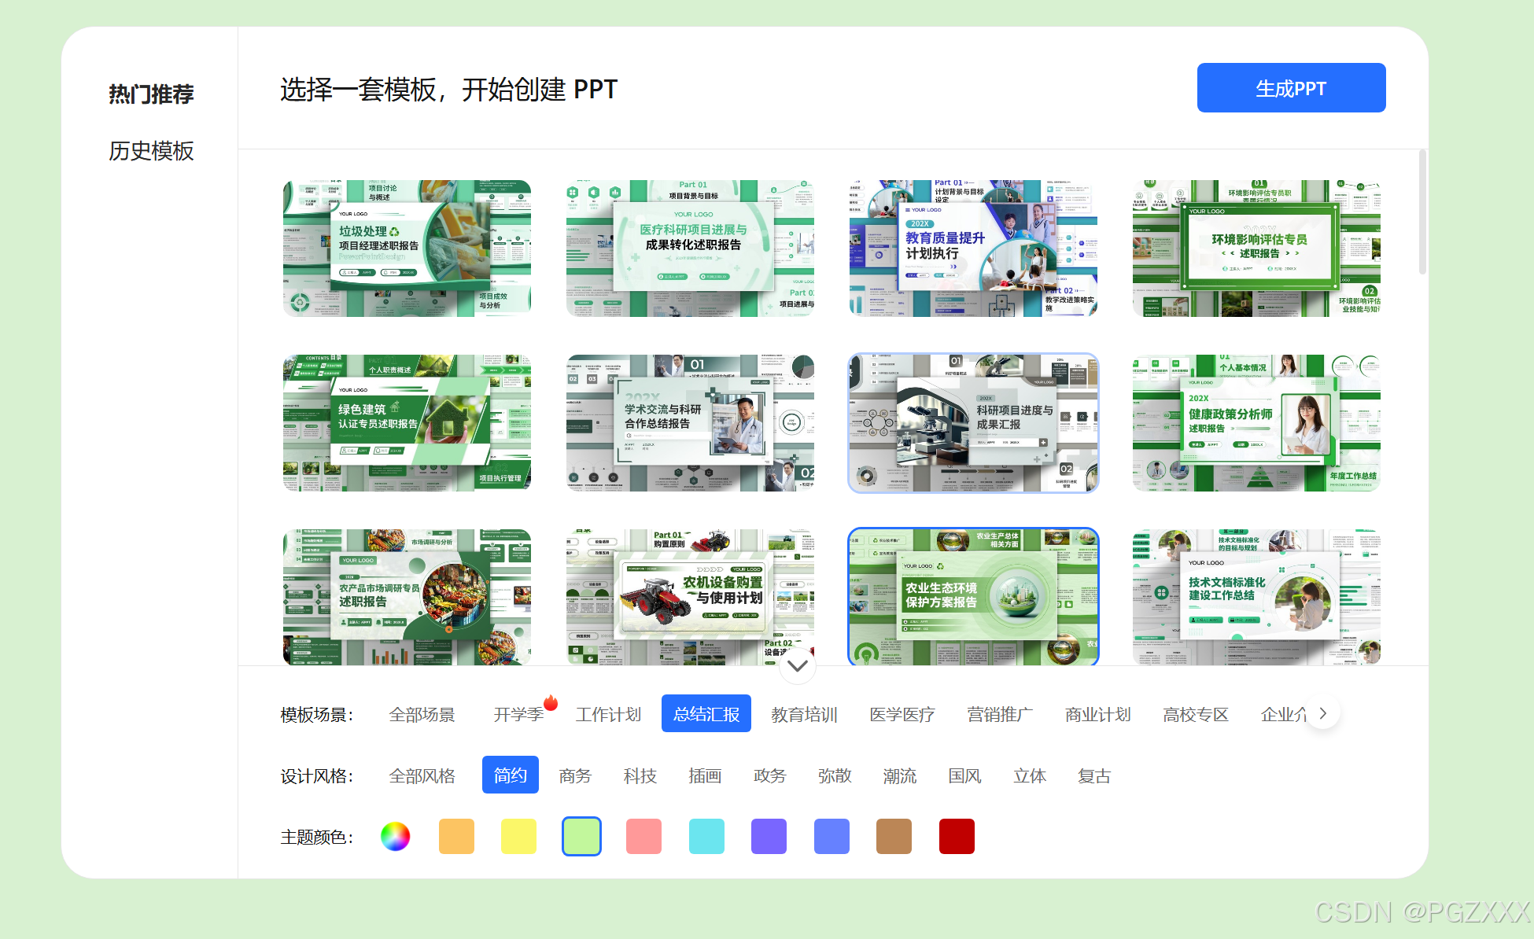Pick the 科研项目进度与成果汇报 template

coord(973,423)
